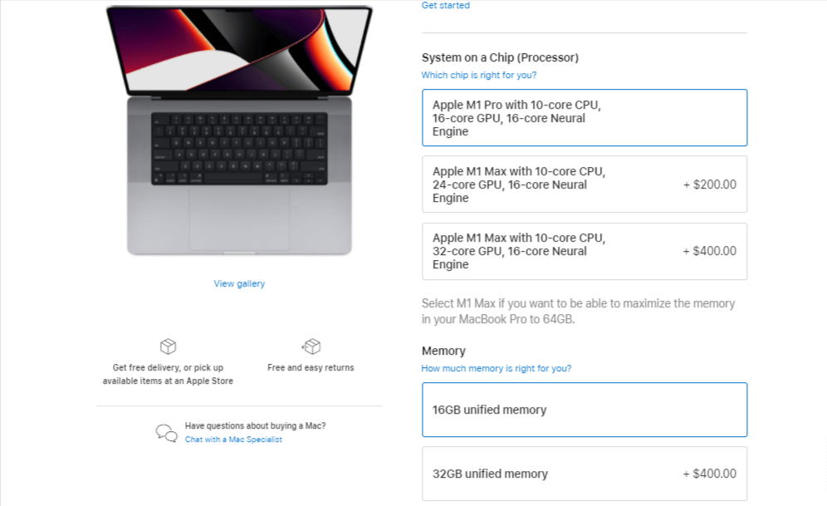Choose the 32GB unified memory upgrade
This screenshot has width=827, height=506.
[585, 473]
